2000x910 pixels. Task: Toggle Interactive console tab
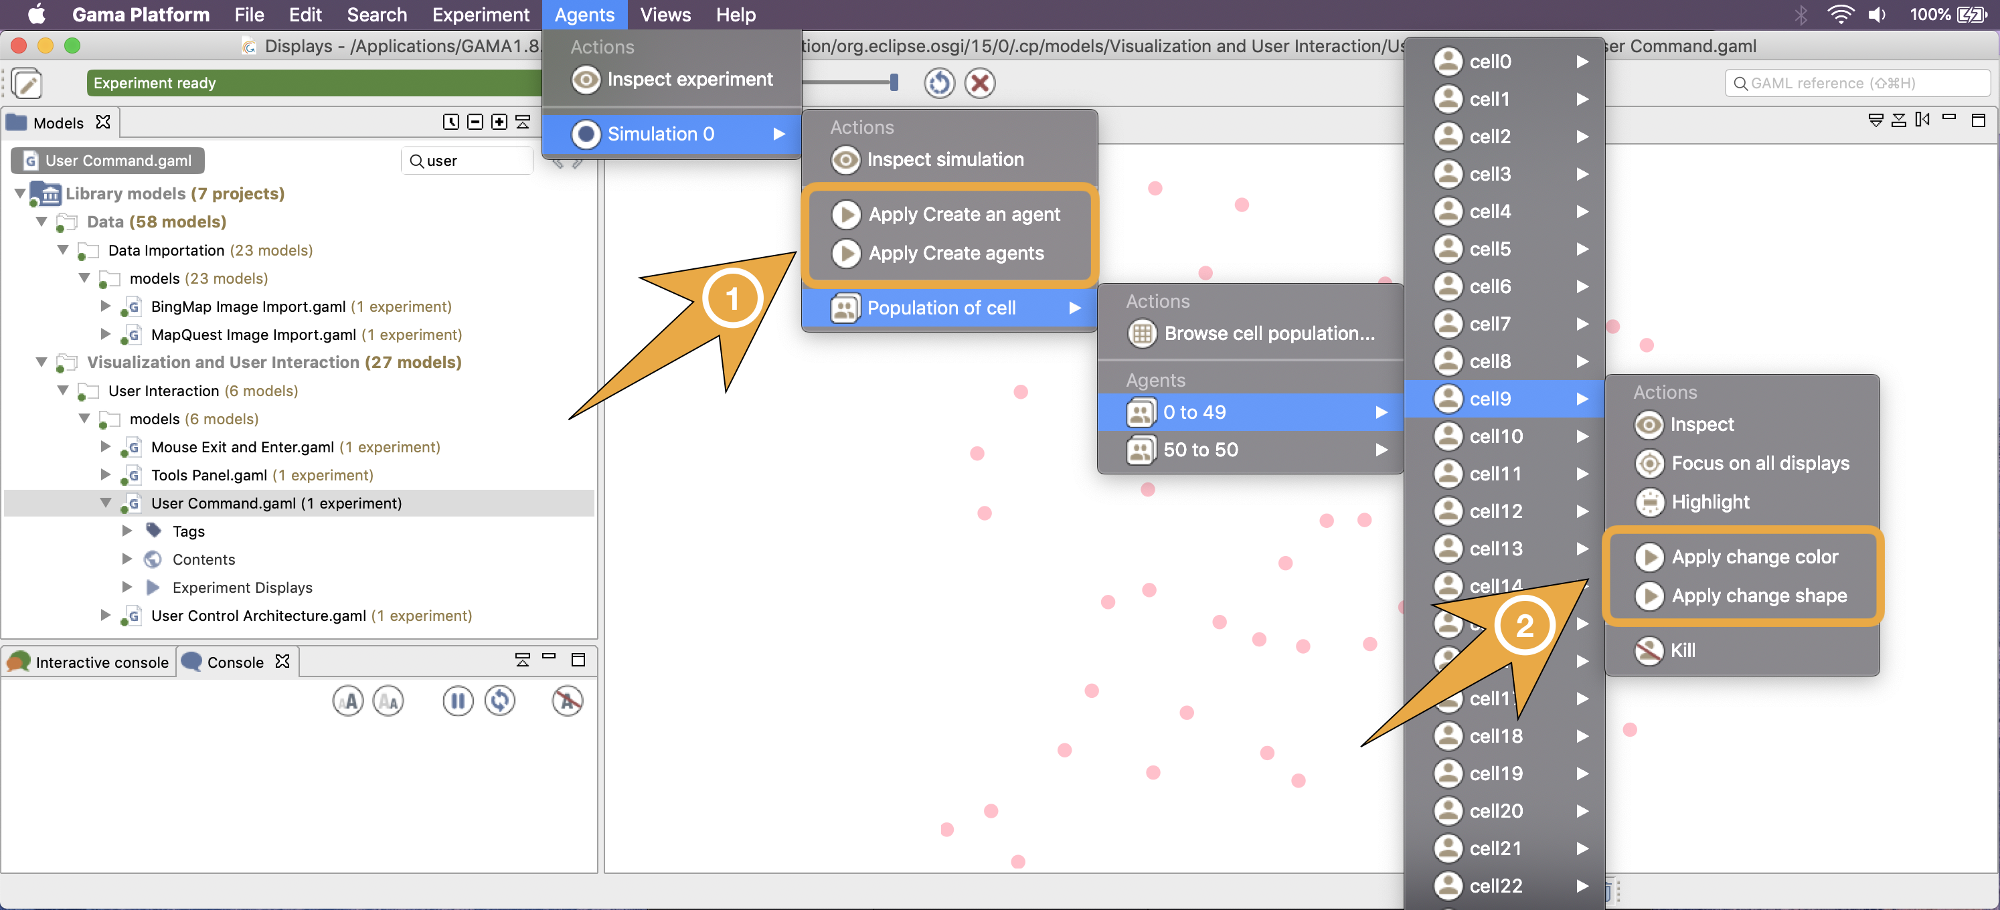click(x=90, y=660)
